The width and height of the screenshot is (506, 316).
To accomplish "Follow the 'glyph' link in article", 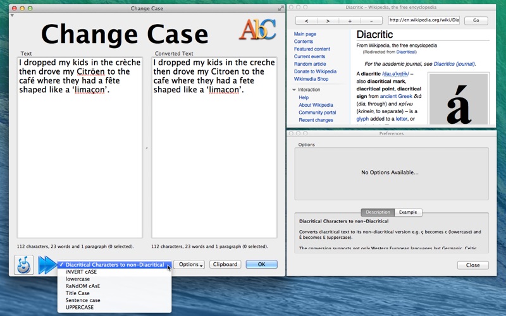I will [x=362, y=119].
